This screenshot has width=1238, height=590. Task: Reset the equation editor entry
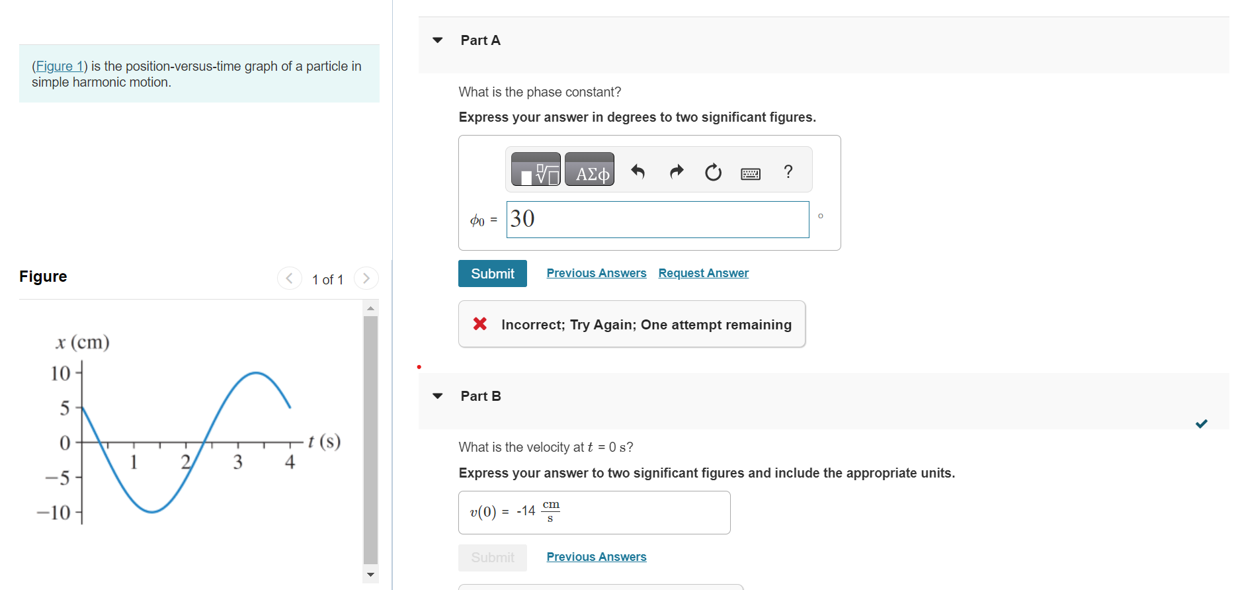[713, 171]
